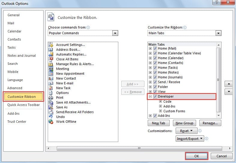Click the Main Tabs list scroll-down arrow
Image resolution: width=236 pixels, height=163 pixels.
219,116
